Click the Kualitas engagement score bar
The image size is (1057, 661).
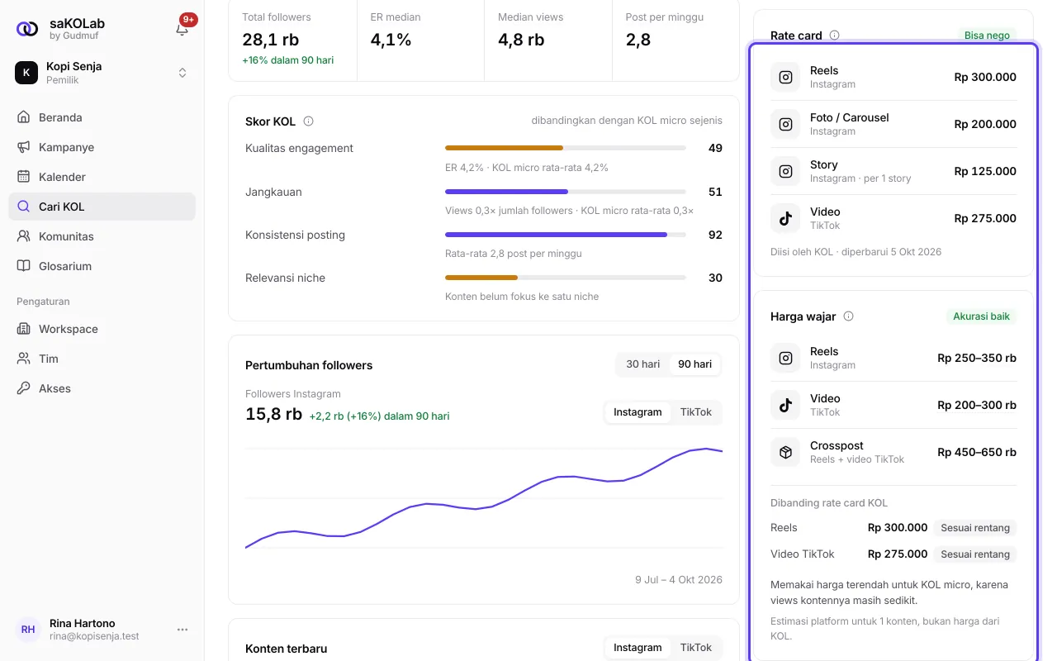point(565,148)
